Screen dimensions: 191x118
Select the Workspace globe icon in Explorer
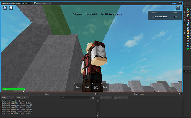pos(188,9)
